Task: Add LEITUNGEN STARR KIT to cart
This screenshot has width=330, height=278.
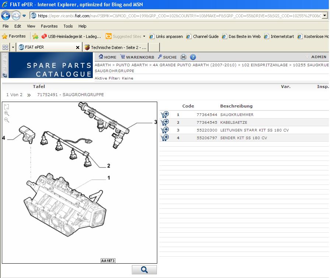Action: [x=164, y=130]
